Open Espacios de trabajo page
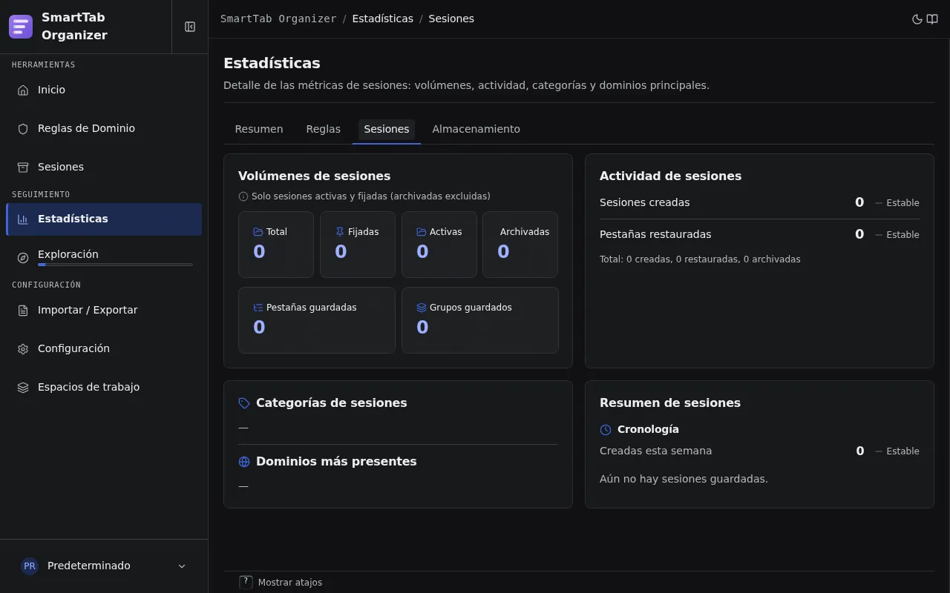 point(104,387)
